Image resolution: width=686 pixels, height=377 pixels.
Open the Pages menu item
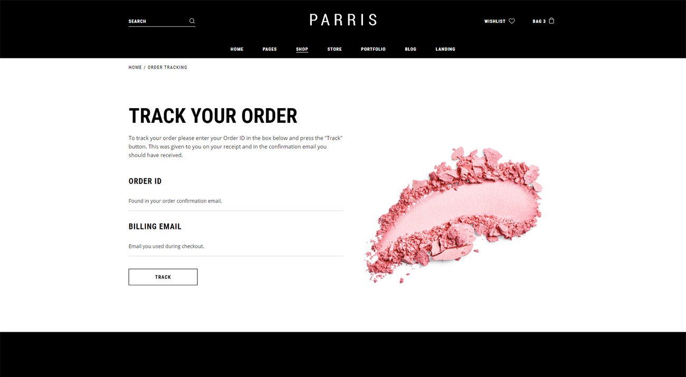(270, 49)
